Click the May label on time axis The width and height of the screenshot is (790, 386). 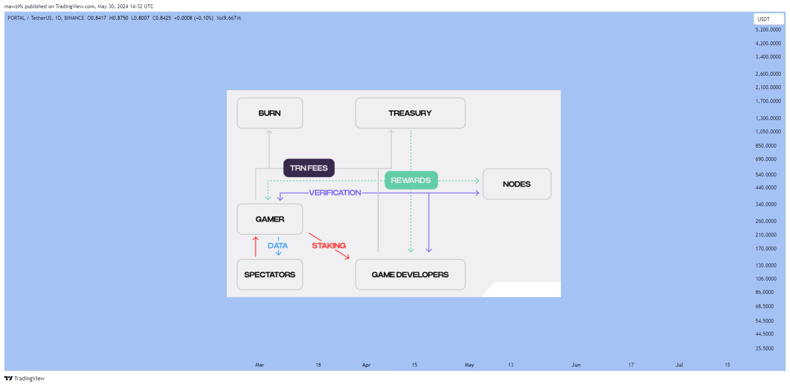[x=469, y=365]
